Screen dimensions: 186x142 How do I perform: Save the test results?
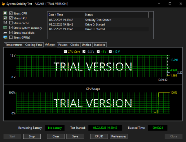75,136
